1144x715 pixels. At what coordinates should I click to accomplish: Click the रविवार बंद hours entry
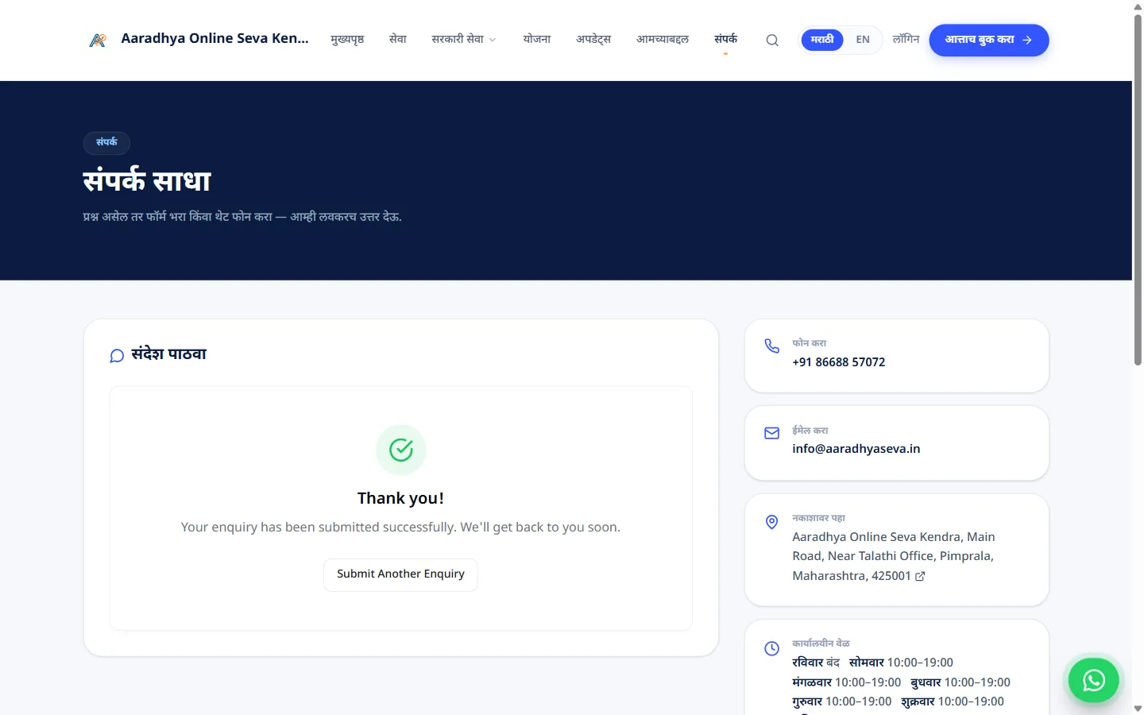coord(816,663)
